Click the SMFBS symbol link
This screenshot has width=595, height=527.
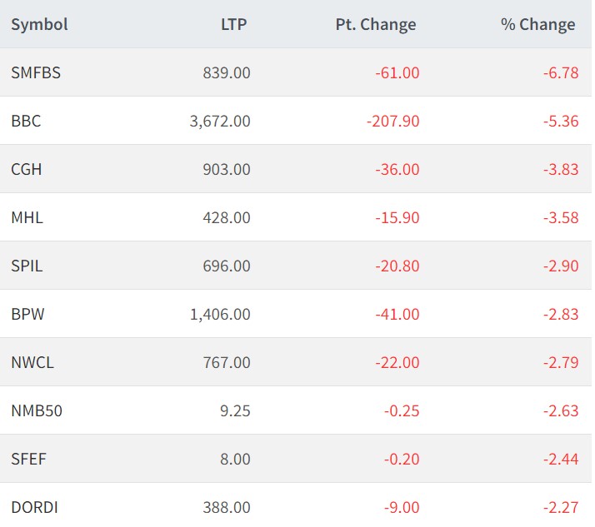click(36, 72)
